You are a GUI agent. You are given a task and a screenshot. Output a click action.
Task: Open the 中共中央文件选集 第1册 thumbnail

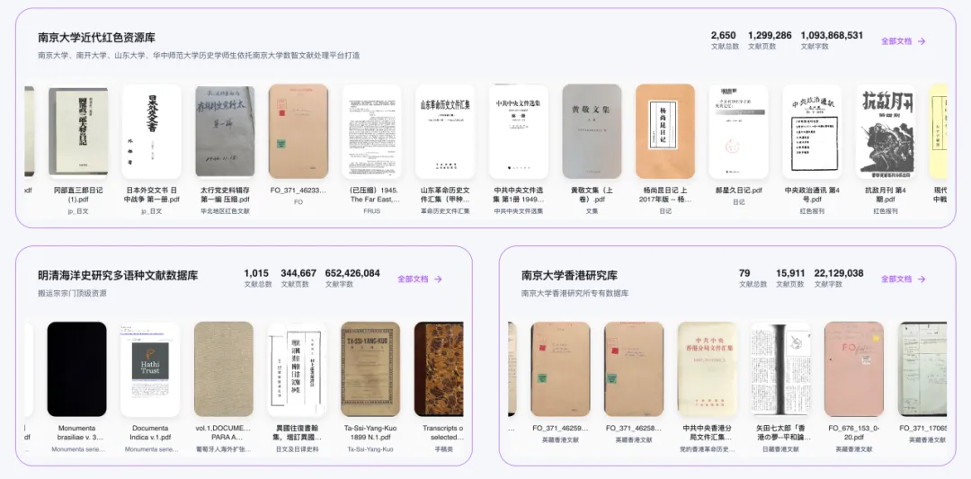tap(519, 132)
